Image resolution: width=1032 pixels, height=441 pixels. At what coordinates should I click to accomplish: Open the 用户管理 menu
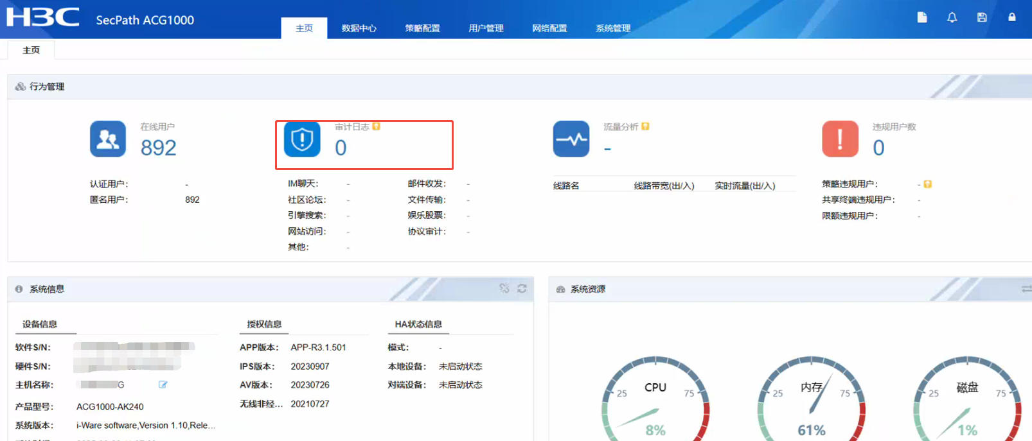486,28
